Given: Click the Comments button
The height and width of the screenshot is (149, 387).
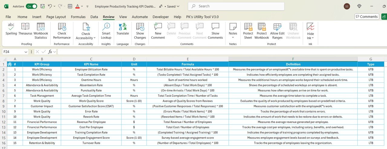Looking at the screenshot, I should pos(366,17).
